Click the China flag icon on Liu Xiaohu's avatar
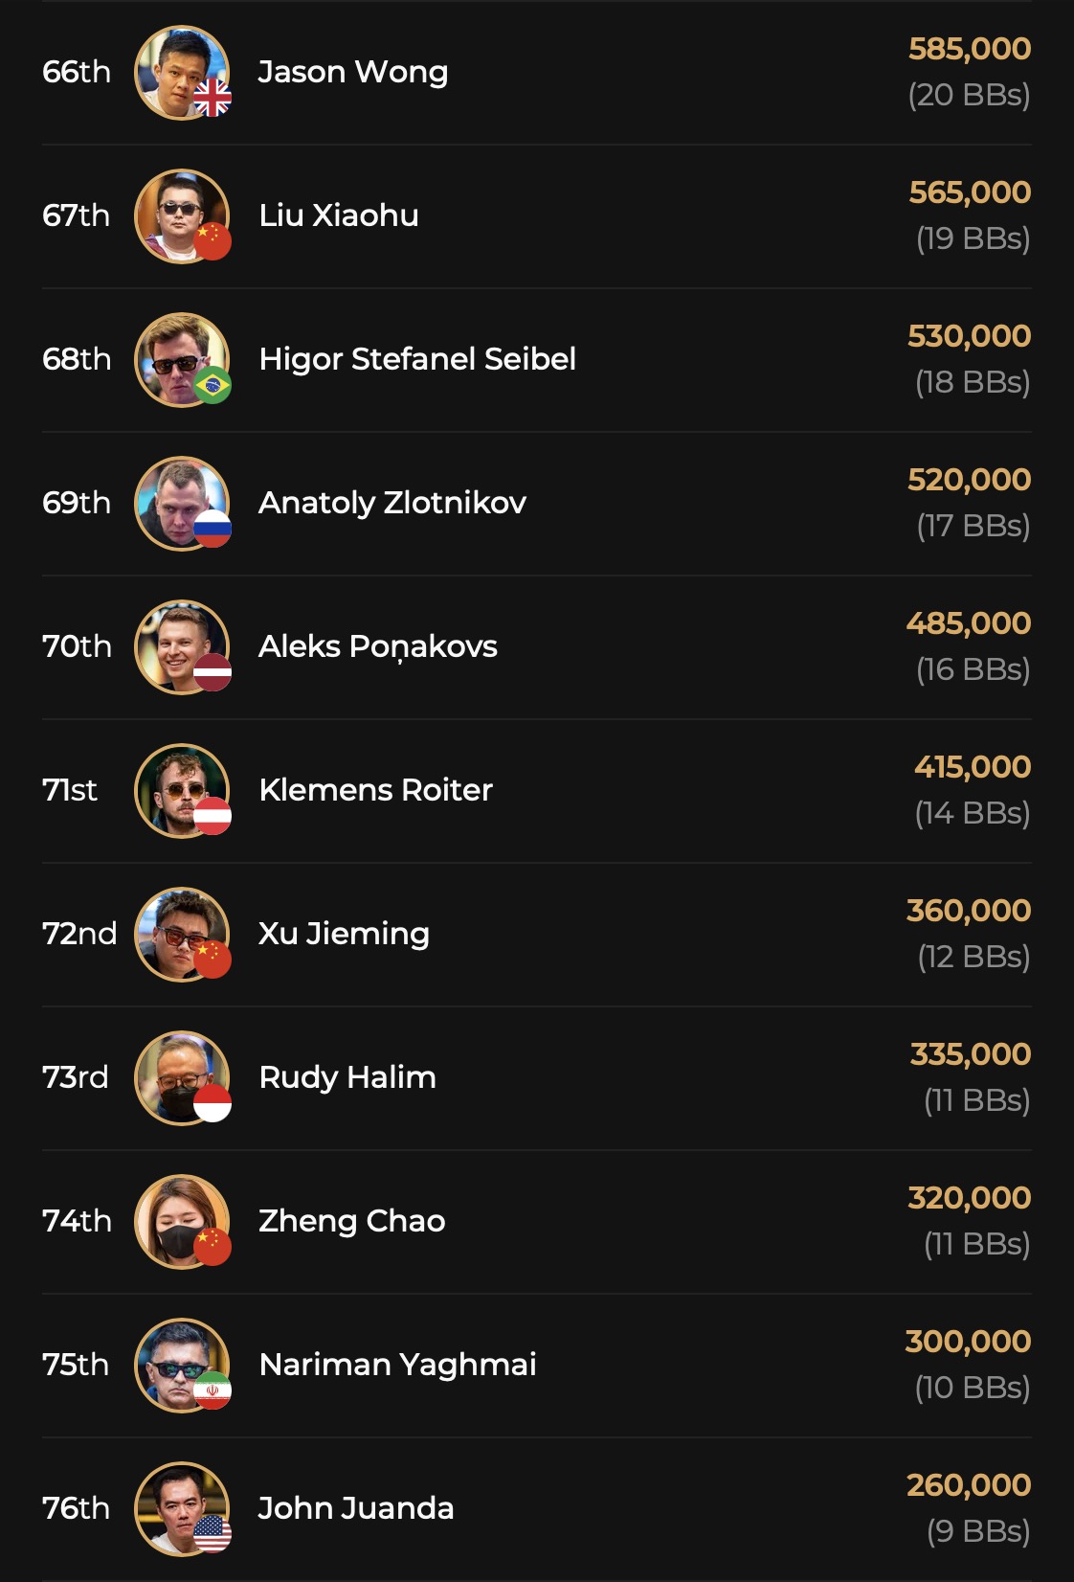The width and height of the screenshot is (1074, 1582). coord(213,241)
